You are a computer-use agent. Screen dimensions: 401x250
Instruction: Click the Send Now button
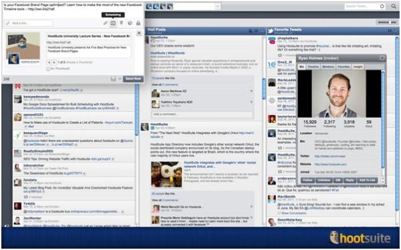coord(133,79)
